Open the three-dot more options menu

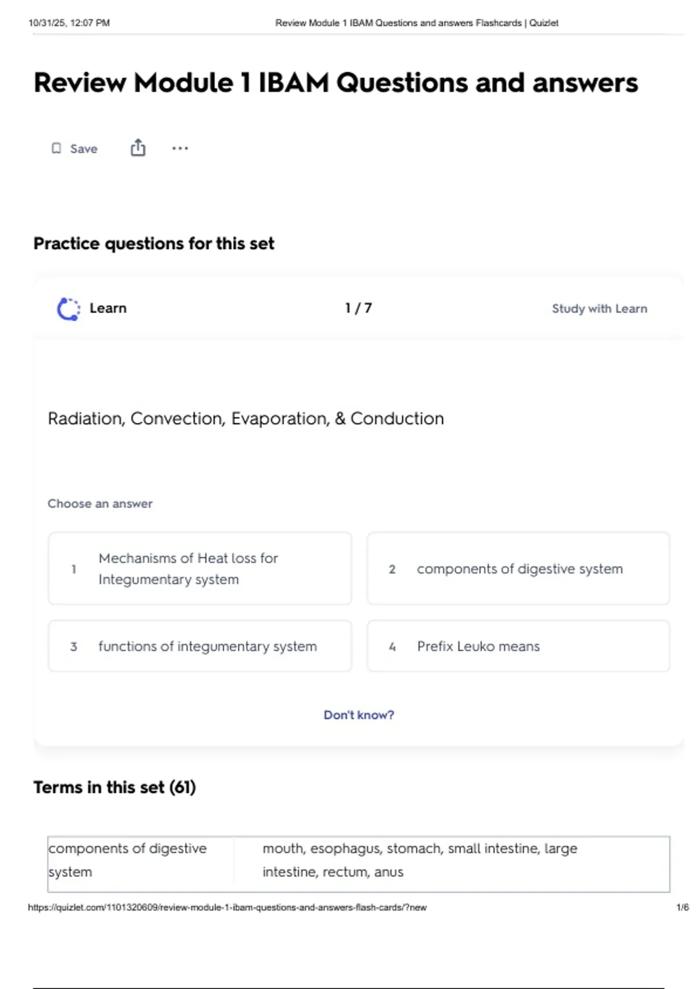180,148
